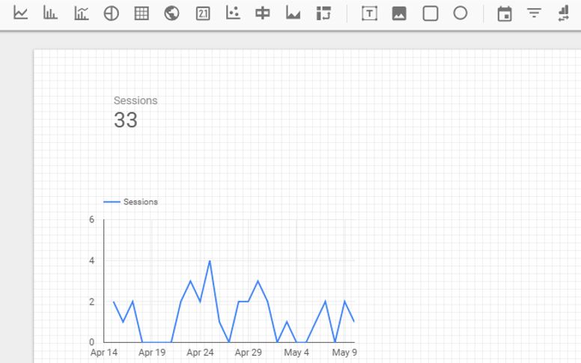Pick the bullet chart tool
The image size is (581, 363).
point(263,13)
